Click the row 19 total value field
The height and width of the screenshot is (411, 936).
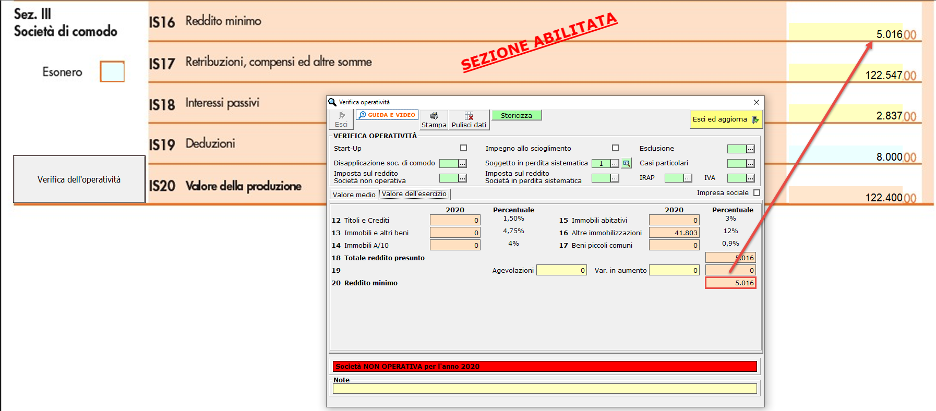(730, 270)
